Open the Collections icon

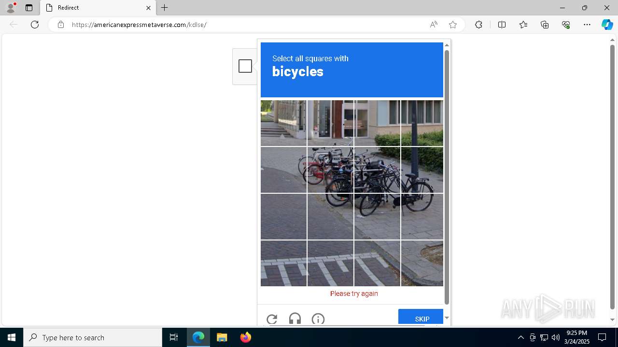click(545, 25)
